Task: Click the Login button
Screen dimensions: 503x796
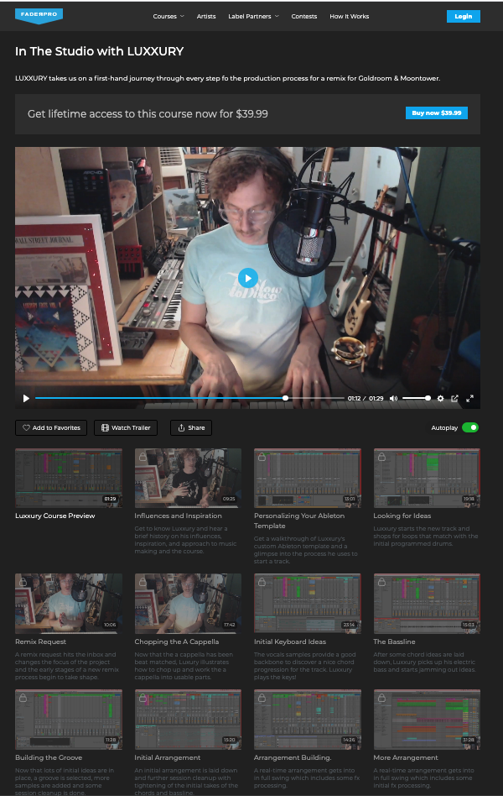Action: (x=463, y=16)
